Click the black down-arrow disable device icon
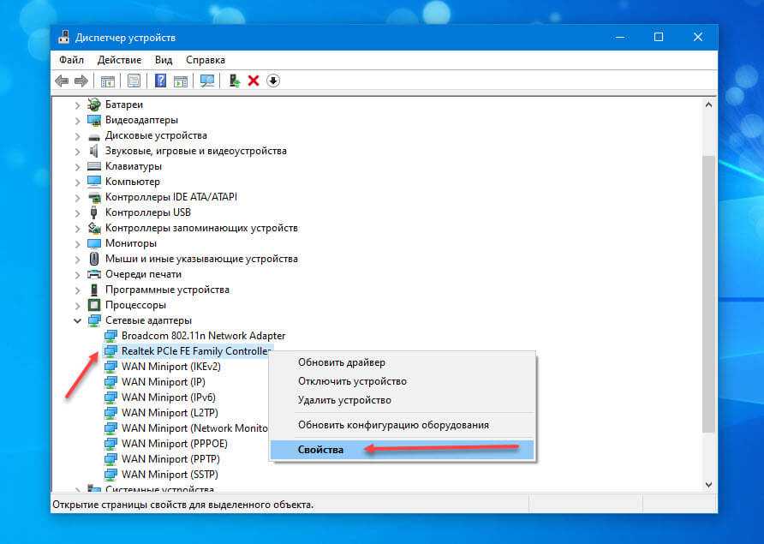The width and height of the screenshot is (764, 544). (273, 81)
